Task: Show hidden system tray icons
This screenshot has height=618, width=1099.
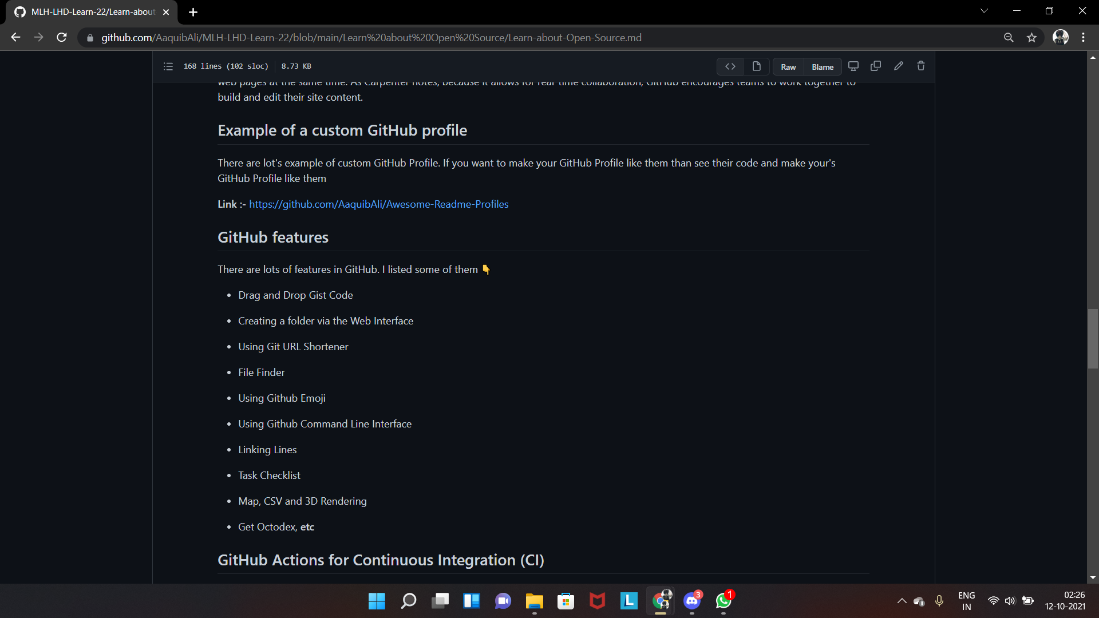Action: pos(902,601)
